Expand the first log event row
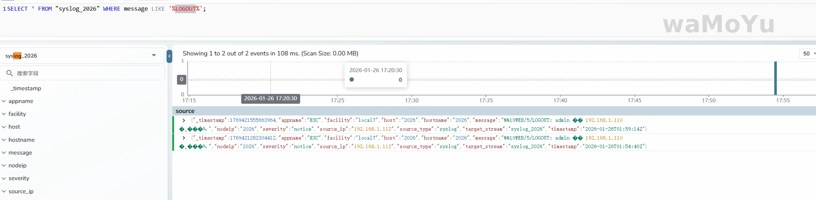This screenshot has height=200, width=816. point(184,120)
